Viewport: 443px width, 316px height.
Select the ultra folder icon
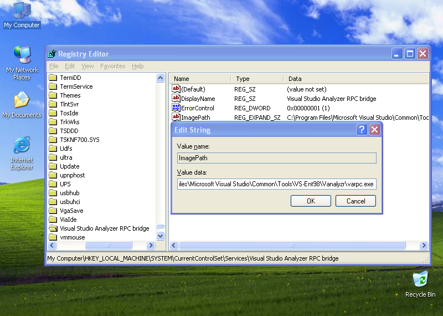click(x=53, y=157)
